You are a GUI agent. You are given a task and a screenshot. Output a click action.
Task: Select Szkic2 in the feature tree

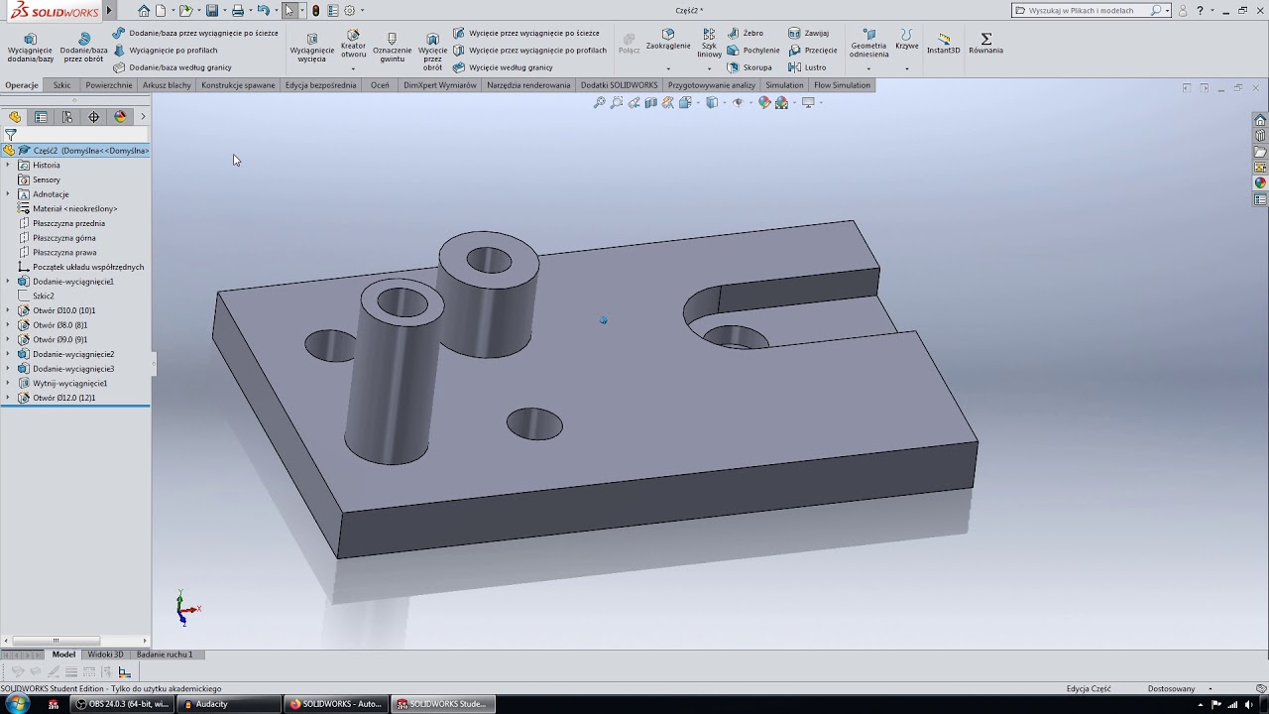click(43, 296)
